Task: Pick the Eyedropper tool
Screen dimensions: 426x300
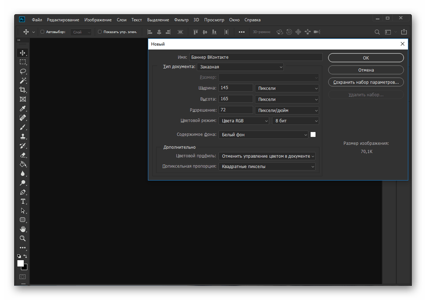Action: point(23,108)
